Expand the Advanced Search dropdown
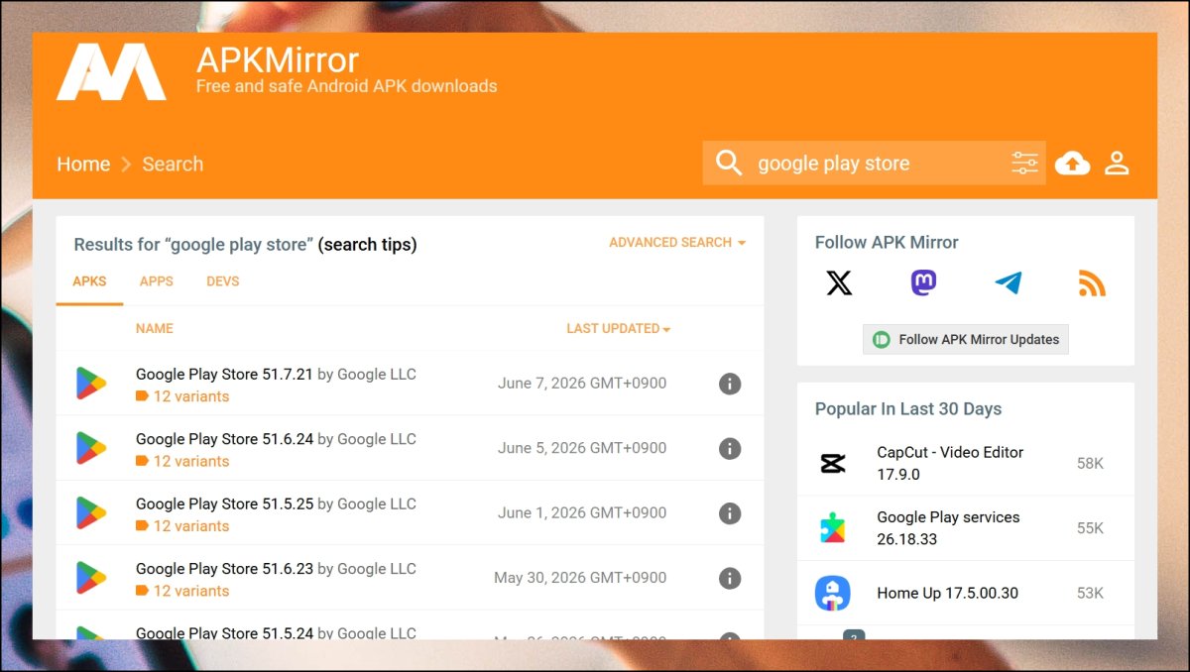The width and height of the screenshot is (1190, 672). pyautogui.click(x=677, y=242)
